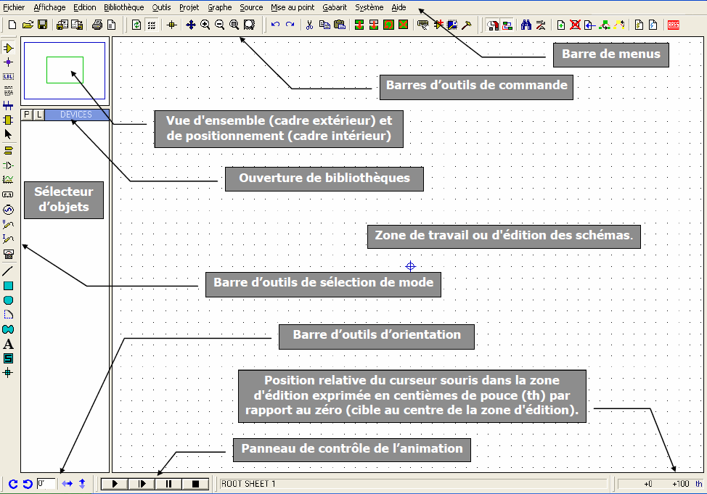Viewport: 707px width, 494px height.
Task: Click the Pan (center view) arrows icon
Action: point(191,25)
